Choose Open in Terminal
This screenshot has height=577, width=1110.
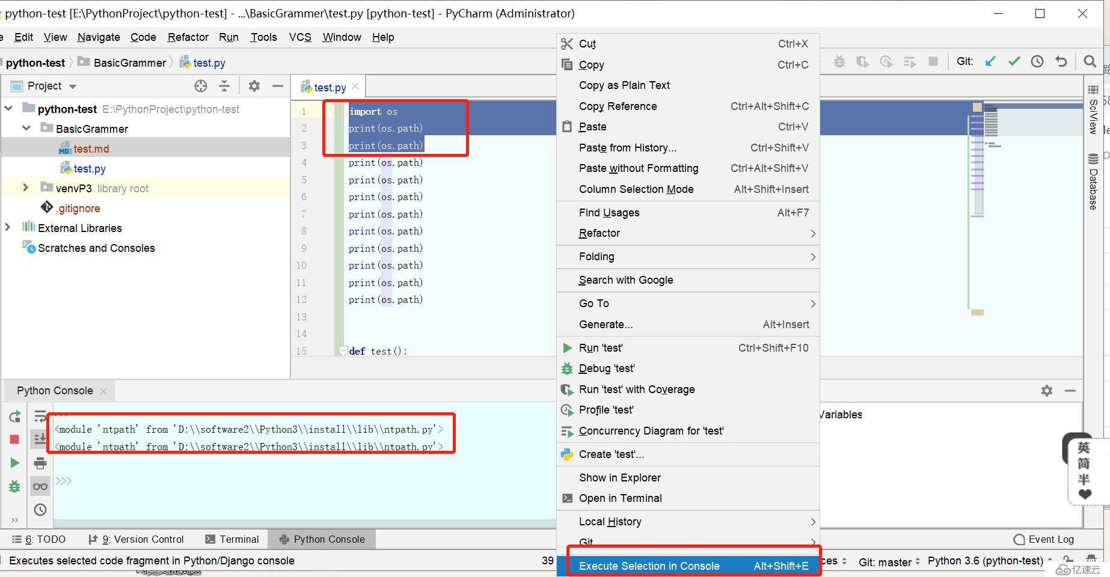pos(688,498)
